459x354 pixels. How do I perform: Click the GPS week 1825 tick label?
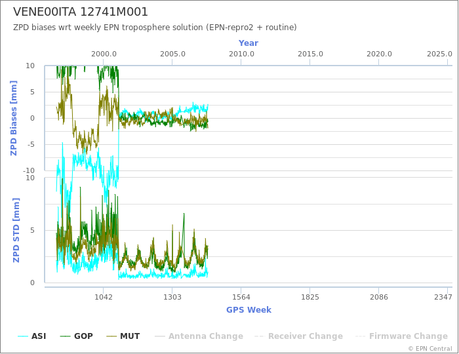[310, 297]
